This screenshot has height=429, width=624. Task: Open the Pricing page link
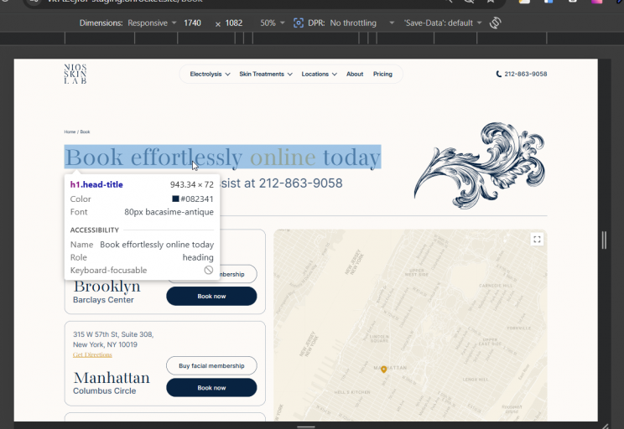point(382,74)
